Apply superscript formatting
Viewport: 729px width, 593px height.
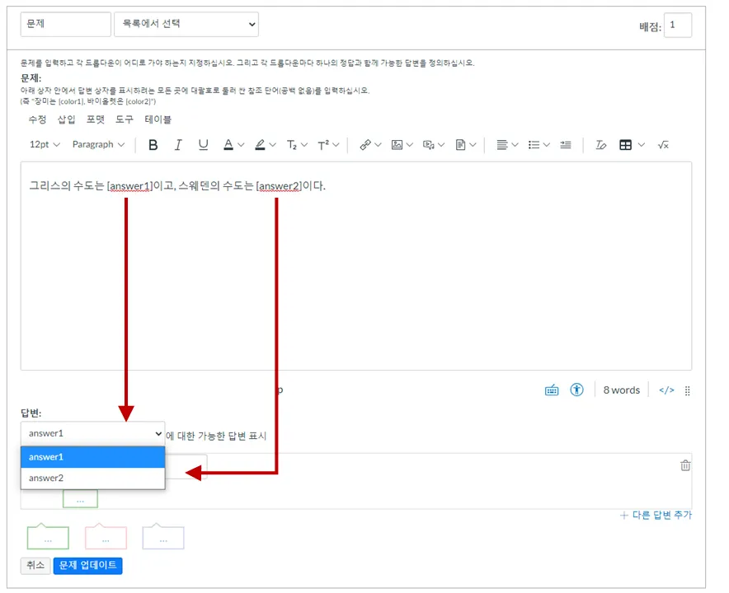[x=323, y=145]
